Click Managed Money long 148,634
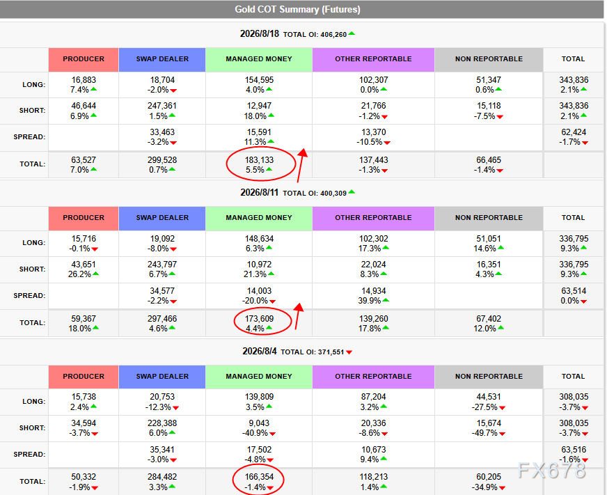The image size is (607, 495). 259,239
